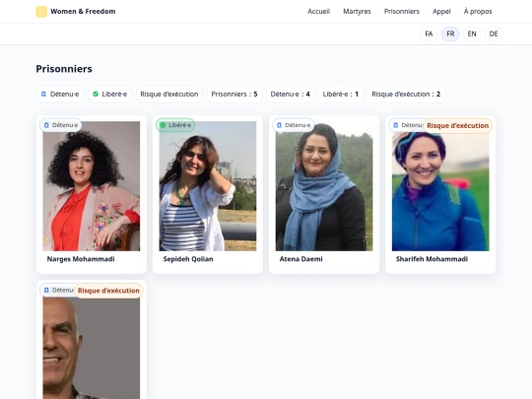The image size is (532, 399).
Task: Click the Libéré·e : 1 counter
Action: pos(341,94)
